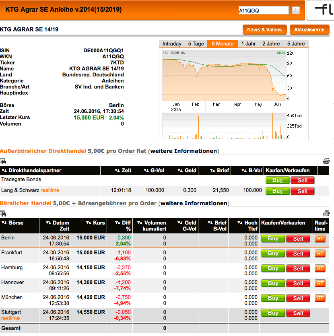
Task: Click Sell in the Hannover row
Action: pos(298,283)
